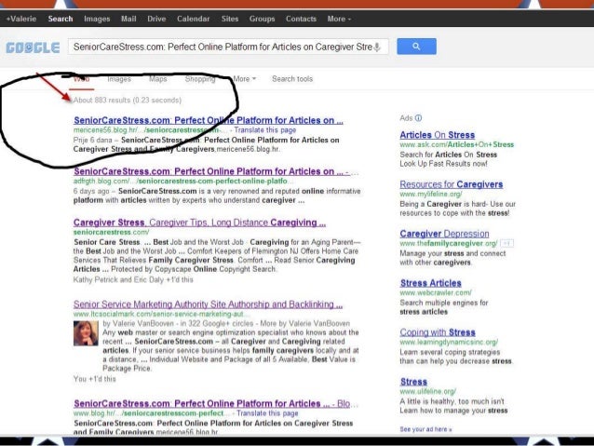Open Groups from the top bar

click(263, 19)
